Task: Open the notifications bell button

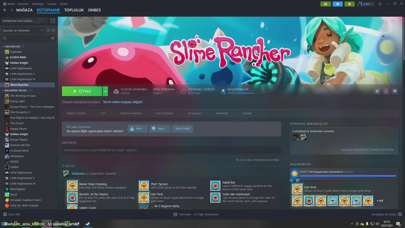Action: click(349, 4)
